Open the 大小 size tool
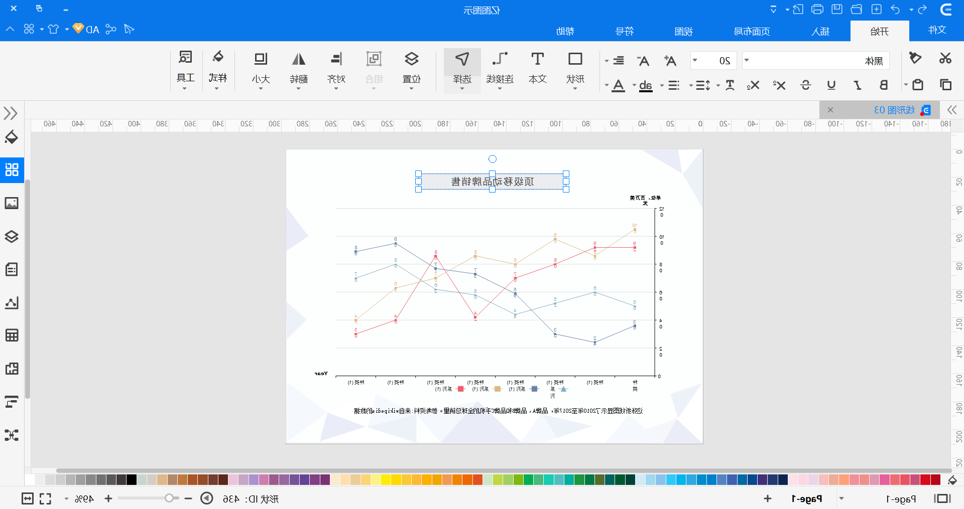The width and height of the screenshot is (964, 509). [261, 69]
